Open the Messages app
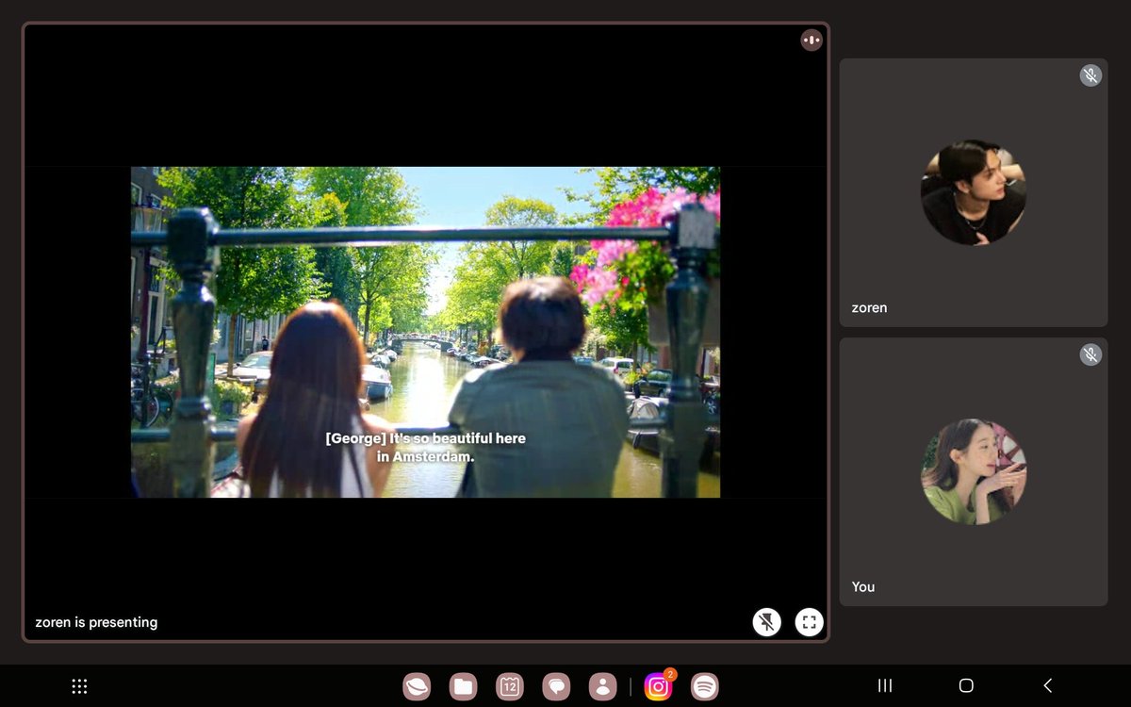This screenshot has width=1131, height=707. 556,685
